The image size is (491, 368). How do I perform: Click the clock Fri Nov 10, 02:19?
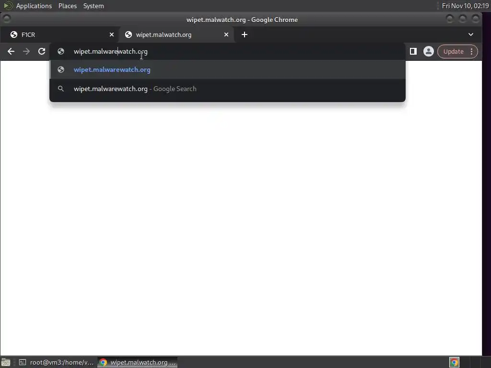(465, 6)
